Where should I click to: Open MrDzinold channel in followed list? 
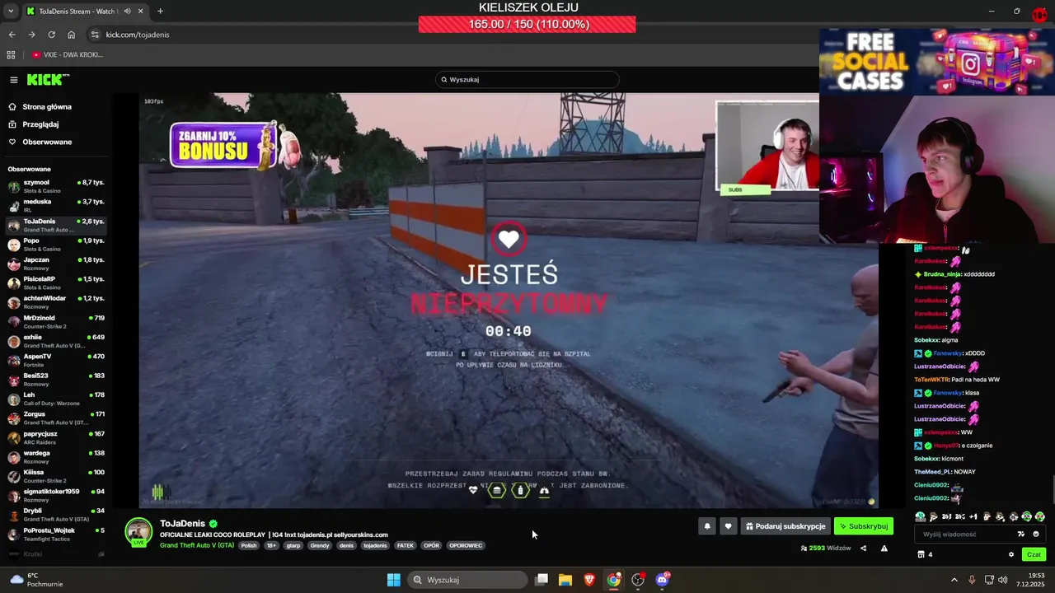coord(56,321)
